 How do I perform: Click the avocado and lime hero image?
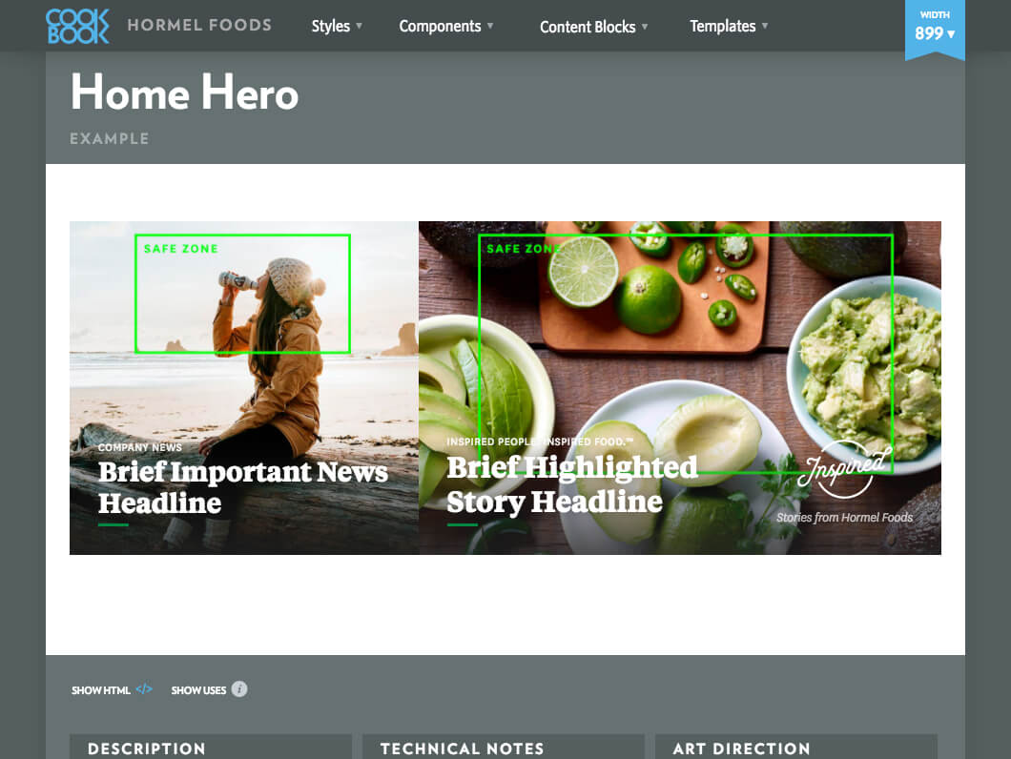(x=680, y=387)
